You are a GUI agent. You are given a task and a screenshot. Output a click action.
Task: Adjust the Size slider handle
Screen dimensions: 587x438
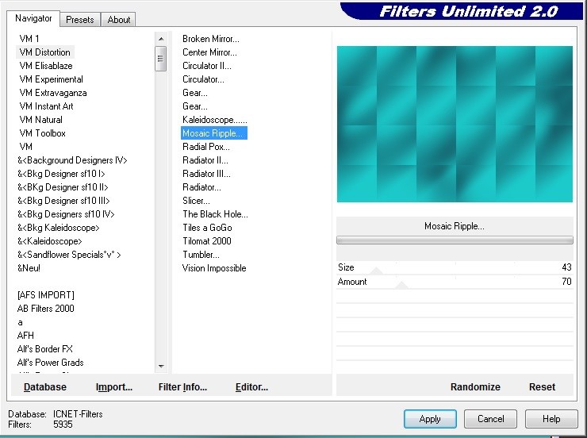click(377, 271)
